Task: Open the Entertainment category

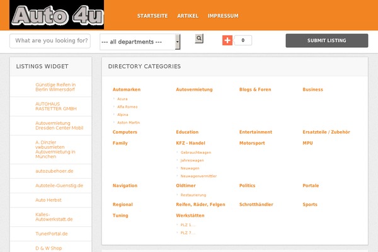Action: pyautogui.click(x=256, y=132)
